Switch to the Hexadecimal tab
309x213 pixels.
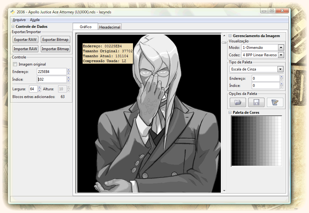[x=109, y=27]
